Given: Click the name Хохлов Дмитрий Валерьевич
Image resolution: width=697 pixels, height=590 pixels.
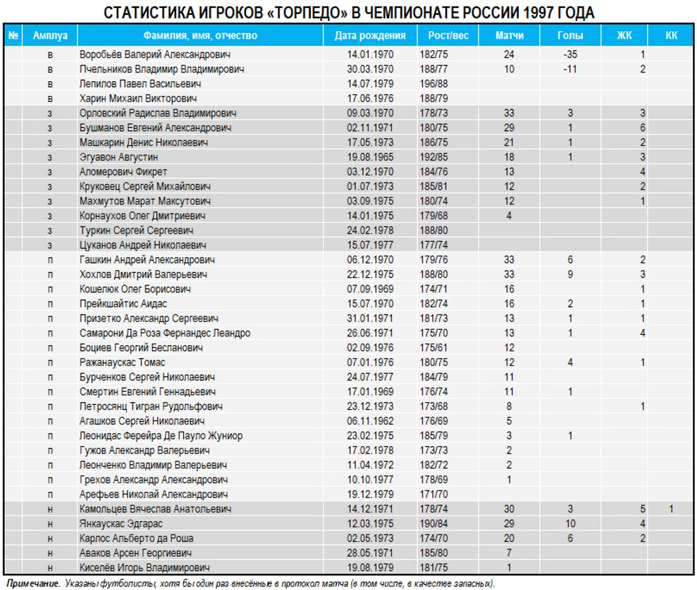Looking at the screenshot, I should 143,274.
